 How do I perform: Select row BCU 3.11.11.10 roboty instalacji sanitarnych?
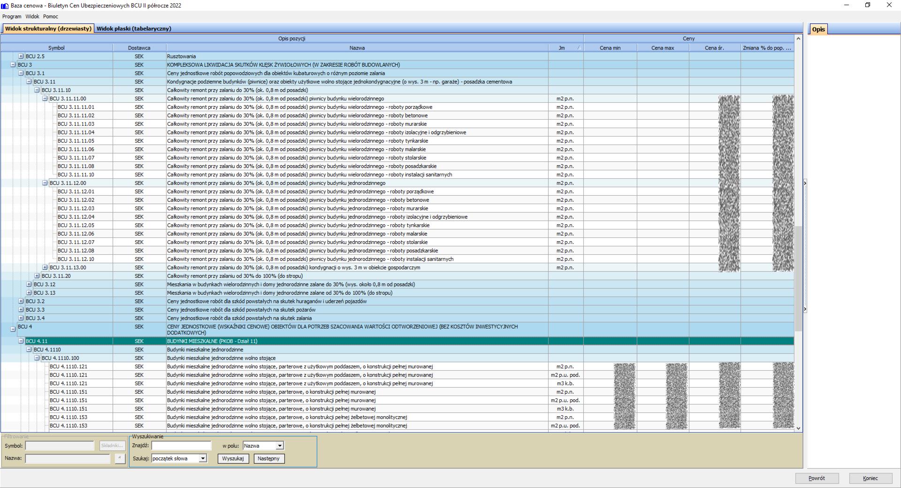pos(397,175)
